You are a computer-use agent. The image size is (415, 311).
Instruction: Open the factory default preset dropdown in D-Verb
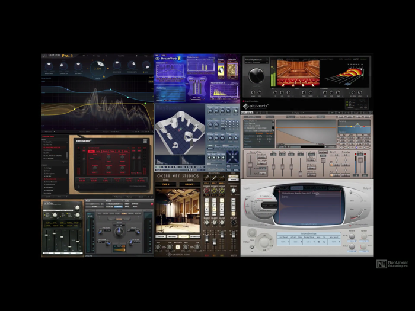tap(114, 204)
